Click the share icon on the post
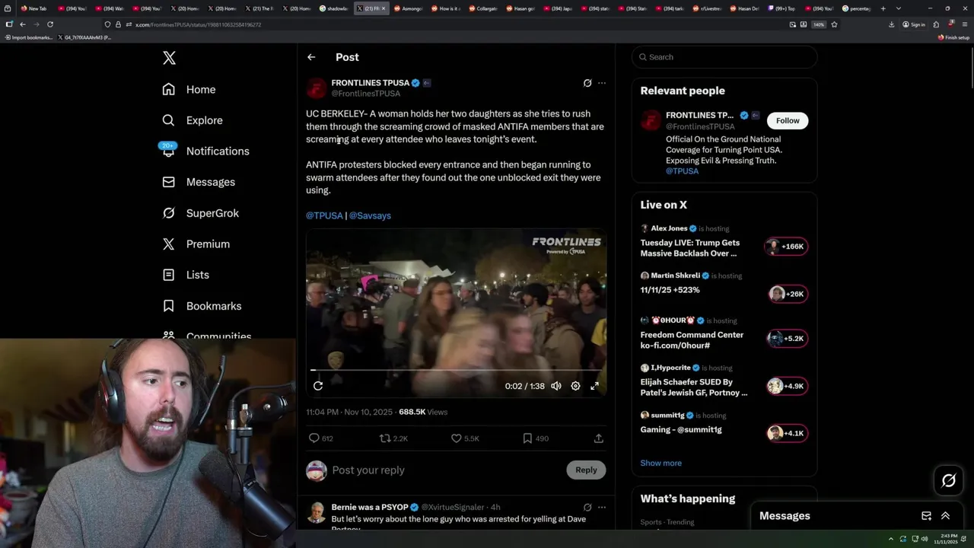Screen dimensions: 974x548 click(599, 438)
